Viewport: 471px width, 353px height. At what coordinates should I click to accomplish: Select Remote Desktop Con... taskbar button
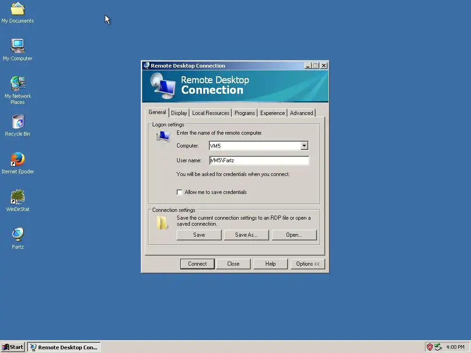click(x=64, y=347)
